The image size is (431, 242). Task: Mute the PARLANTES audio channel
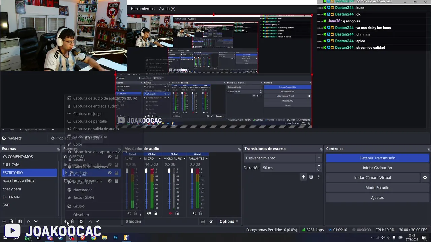coord(194,213)
